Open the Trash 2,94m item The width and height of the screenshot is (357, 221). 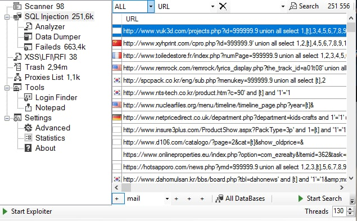pos(46,67)
